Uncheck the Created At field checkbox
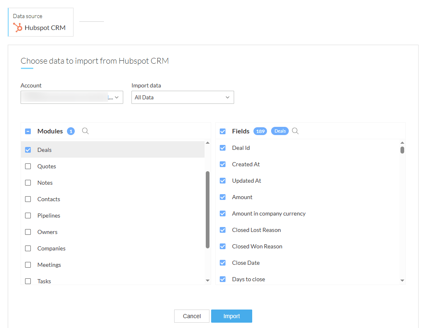 (223, 164)
